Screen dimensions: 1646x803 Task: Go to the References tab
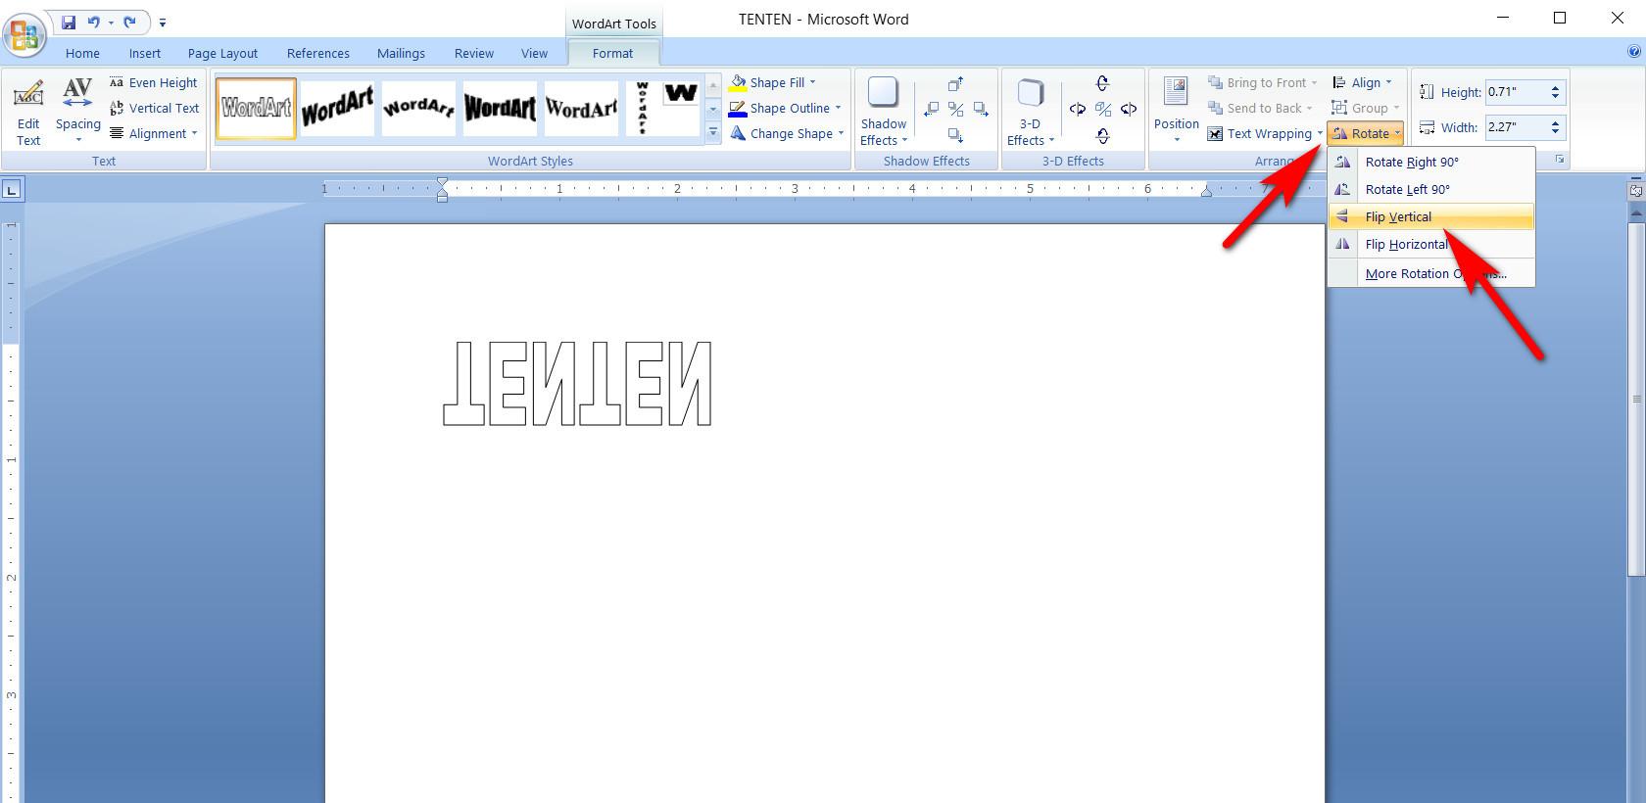[x=318, y=53]
